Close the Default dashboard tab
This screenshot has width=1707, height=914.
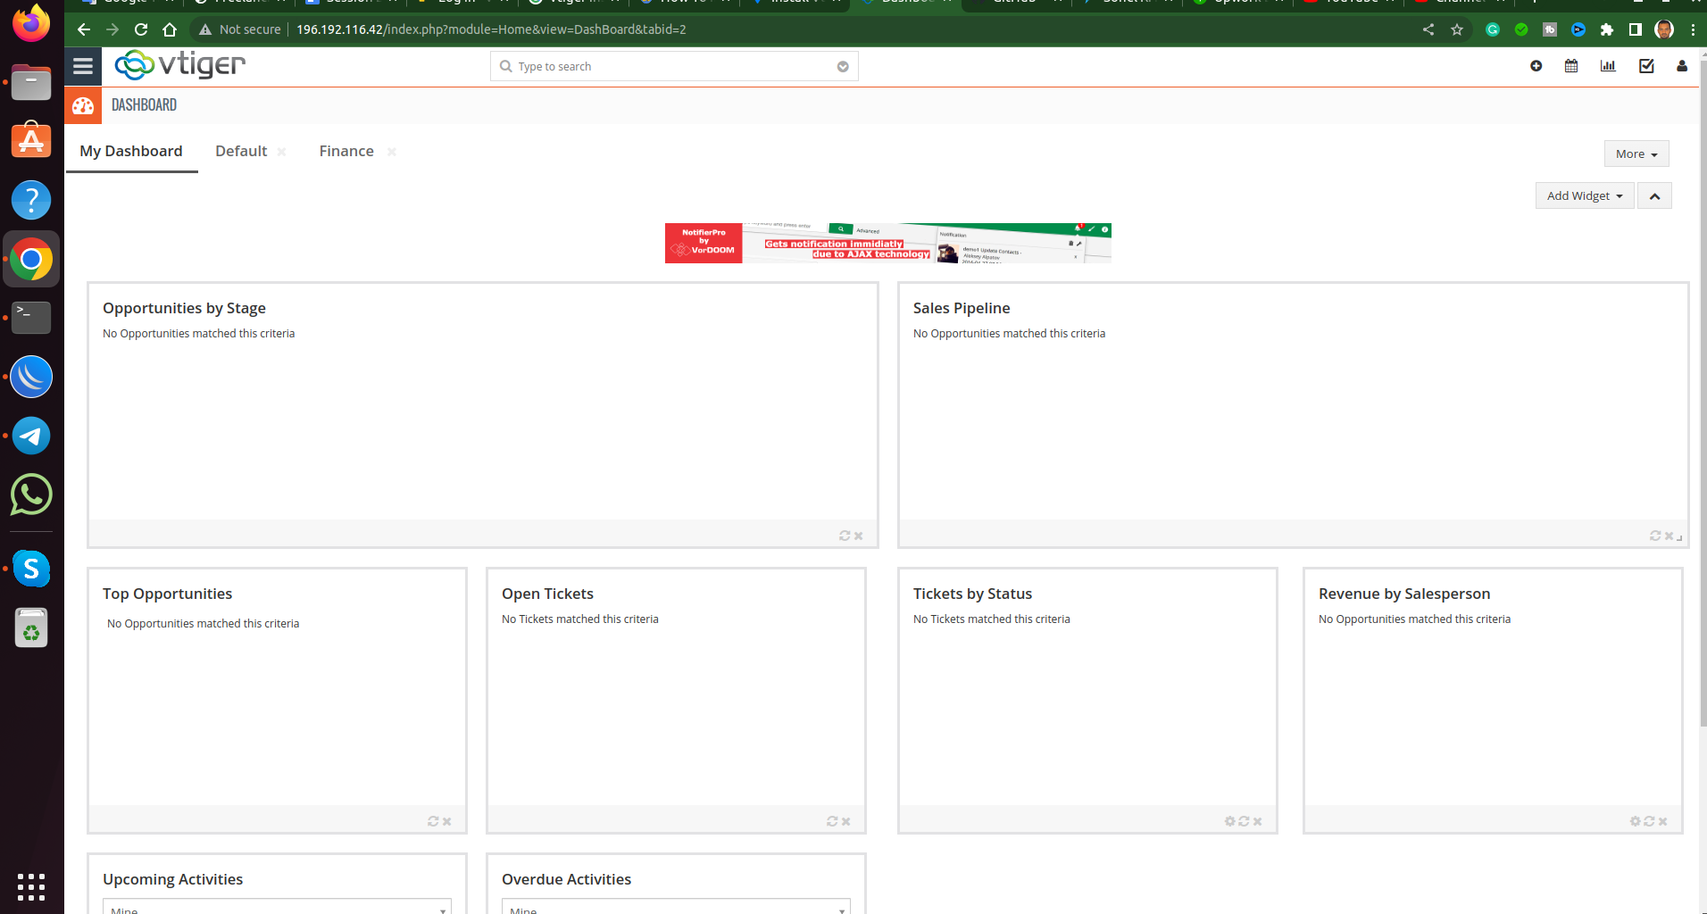pos(281,152)
